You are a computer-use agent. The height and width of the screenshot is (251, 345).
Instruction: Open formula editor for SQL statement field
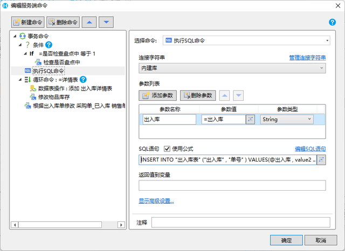[x=321, y=160]
